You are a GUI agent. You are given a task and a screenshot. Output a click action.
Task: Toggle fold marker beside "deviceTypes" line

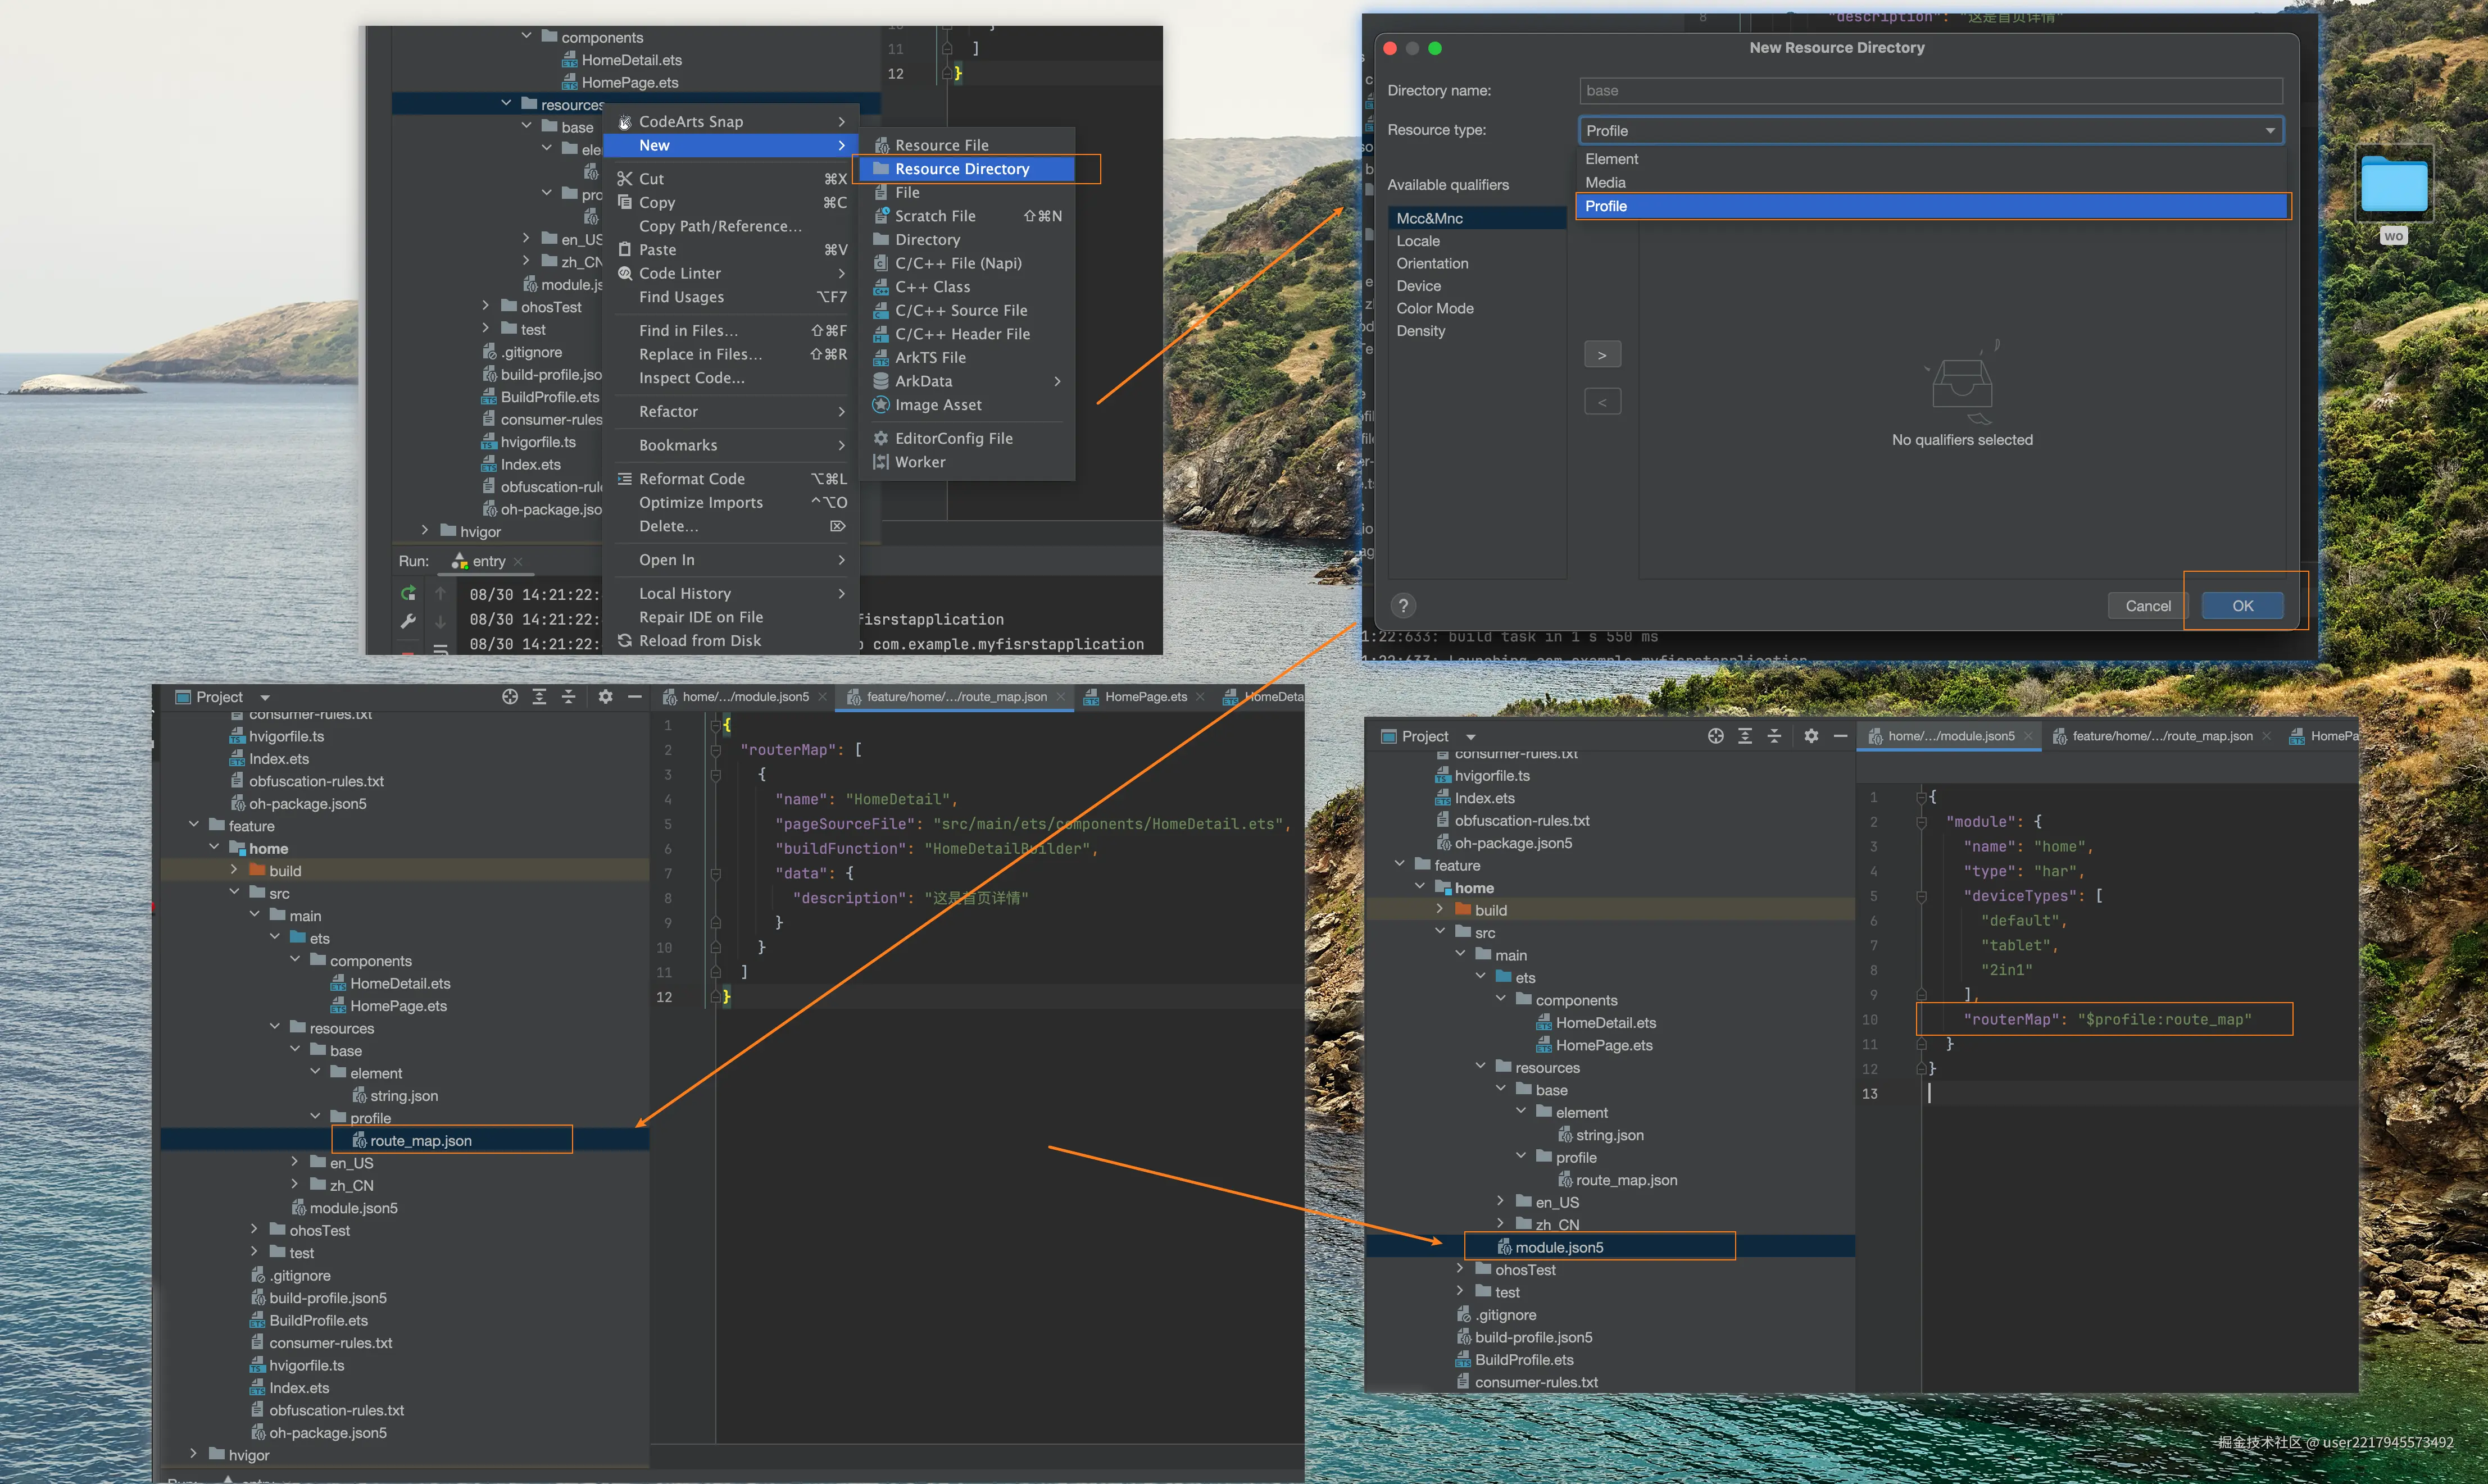click(1921, 896)
